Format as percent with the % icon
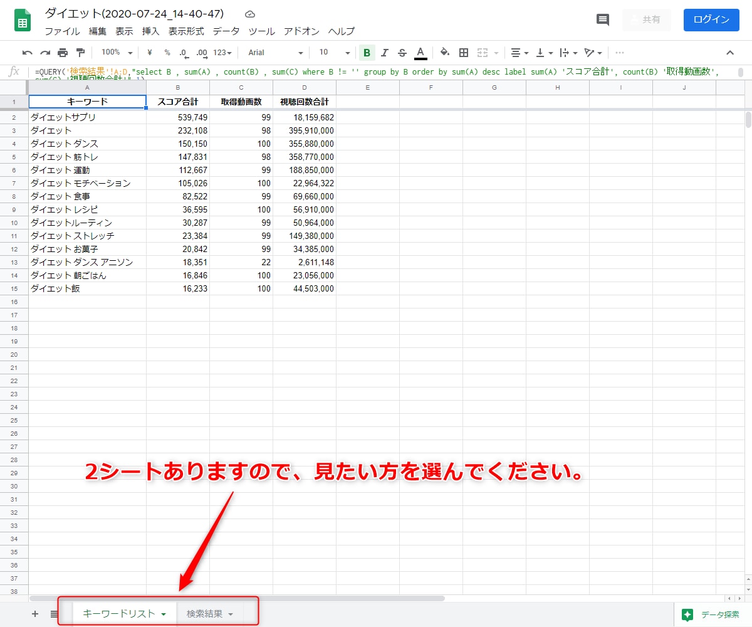 point(167,53)
